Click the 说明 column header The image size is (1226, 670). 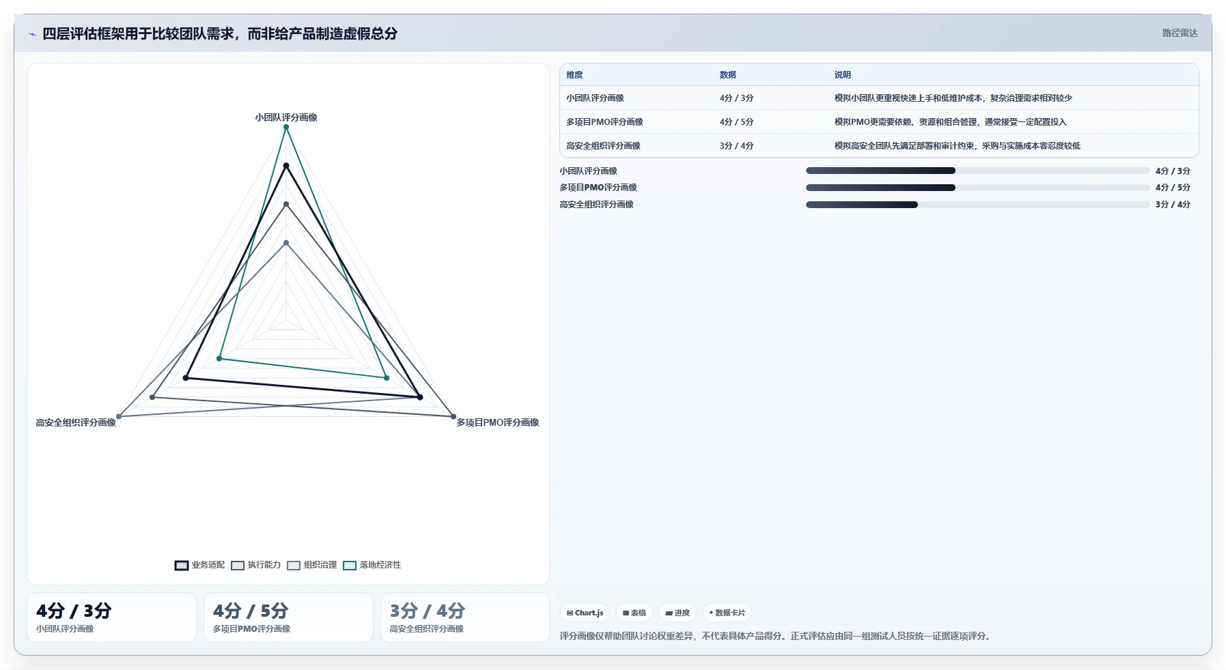842,75
